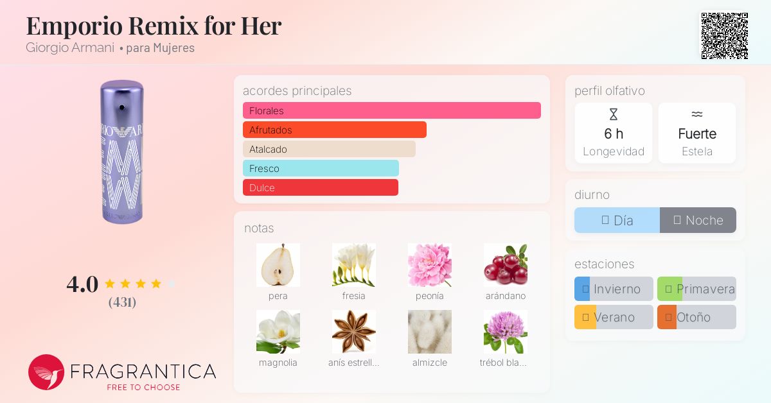Click the pink Florales accord bar
Image resolution: width=771 pixels, height=403 pixels.
392,110
